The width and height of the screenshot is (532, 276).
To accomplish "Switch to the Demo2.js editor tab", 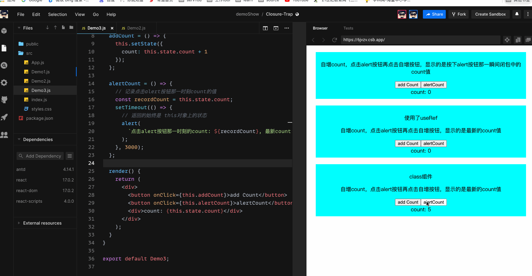I will coord(136,28).
